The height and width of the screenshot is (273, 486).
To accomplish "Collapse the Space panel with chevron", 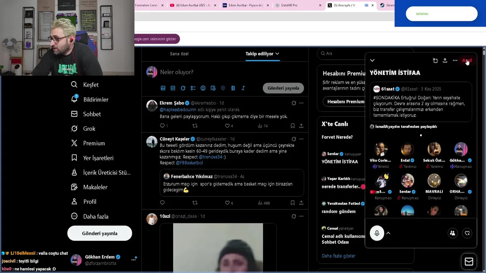I will coord(372,60).
